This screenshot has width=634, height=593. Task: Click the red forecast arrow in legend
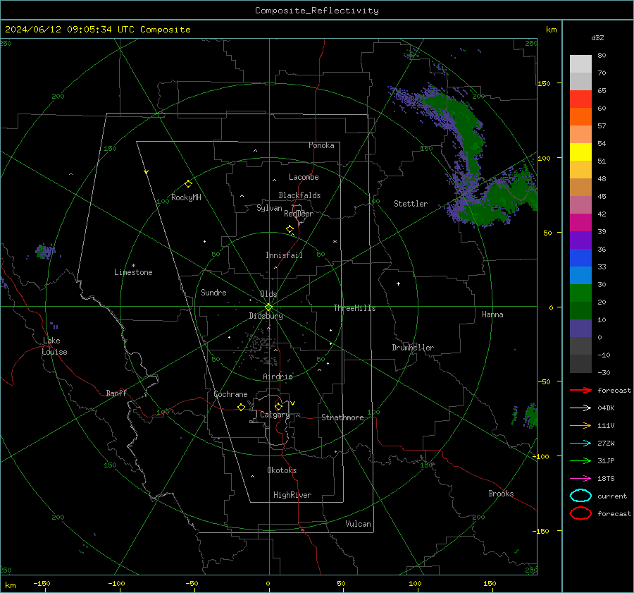580,390
